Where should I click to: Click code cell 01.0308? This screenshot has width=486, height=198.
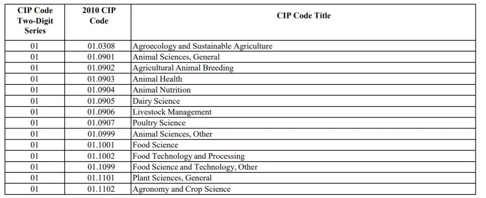pyautogui.click(x=101, y=46)
